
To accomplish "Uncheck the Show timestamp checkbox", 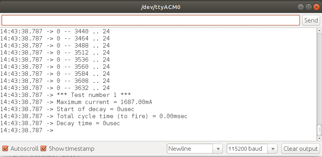I will tap(44, 149).
